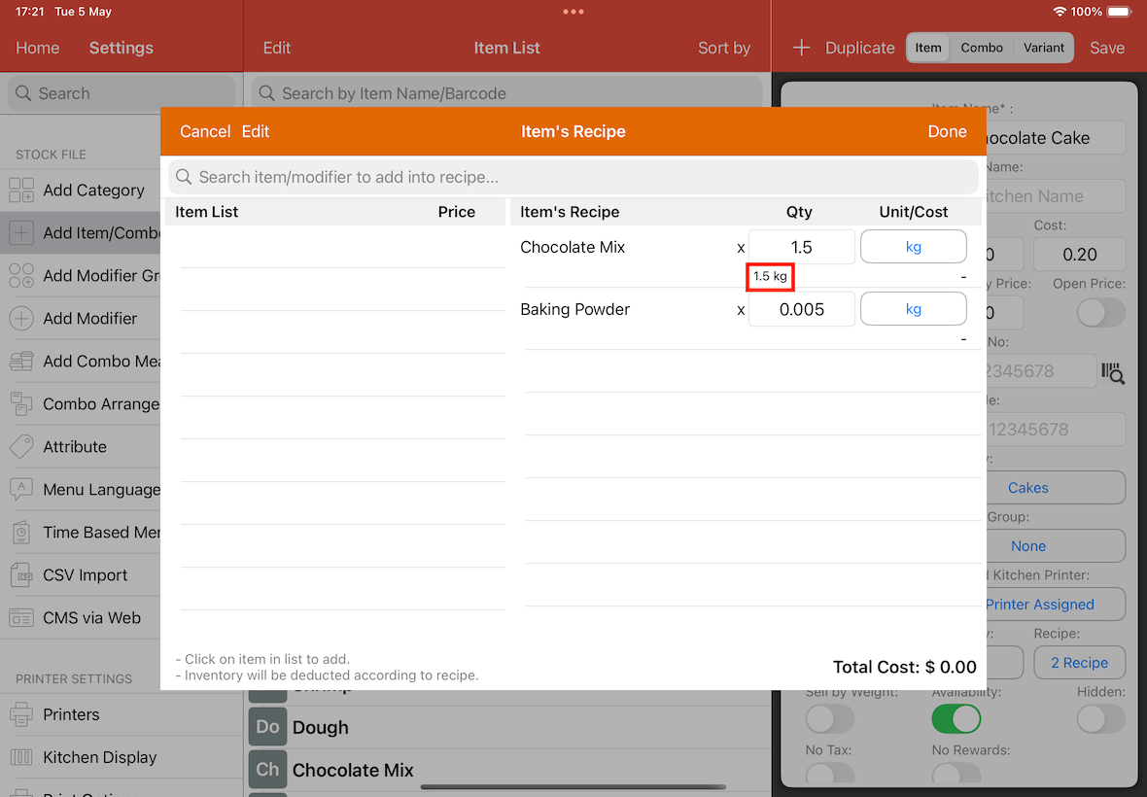
Task: Click the CMS via Web icon
Action: (21, 618)
